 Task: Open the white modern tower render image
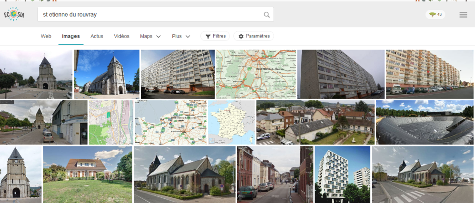pyautogui.click(x=342, y=174)
